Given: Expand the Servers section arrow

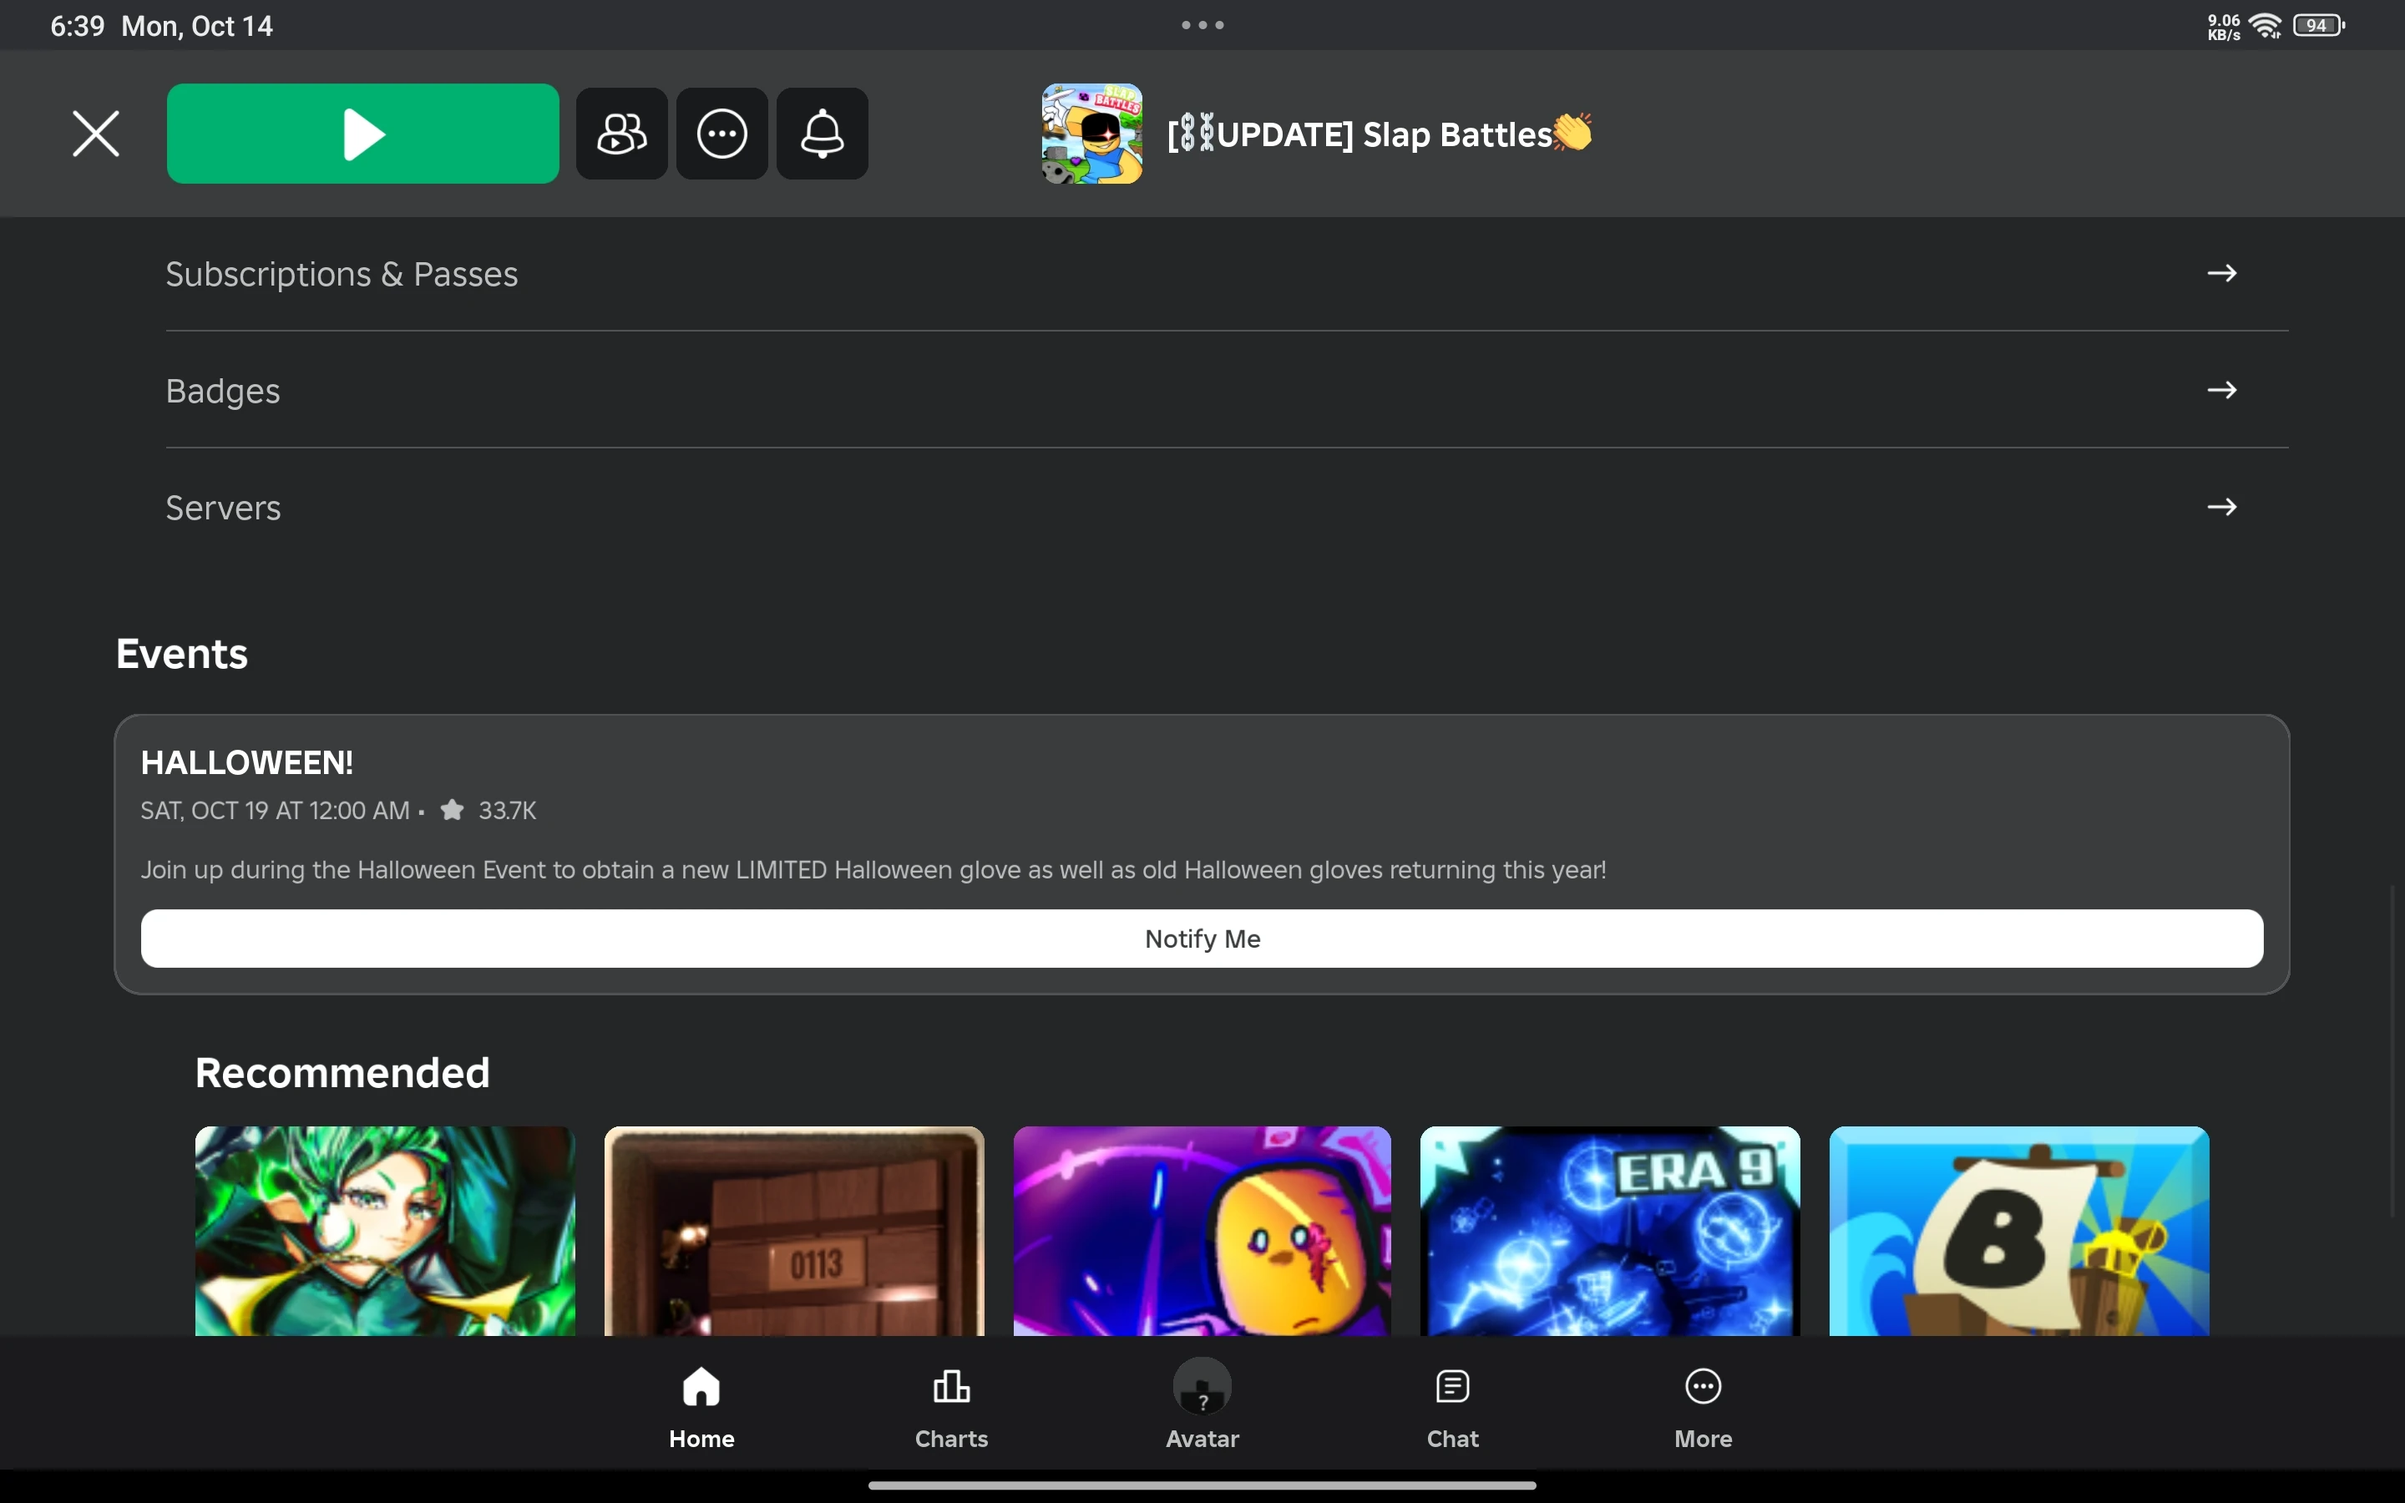Looking at the screenshot, I should click(x=2221, y=507).
